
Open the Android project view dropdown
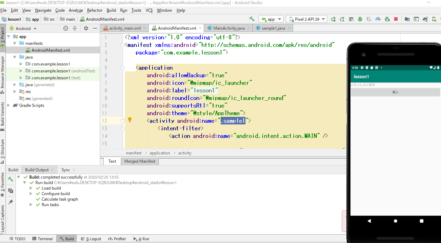tap(23, 29)
